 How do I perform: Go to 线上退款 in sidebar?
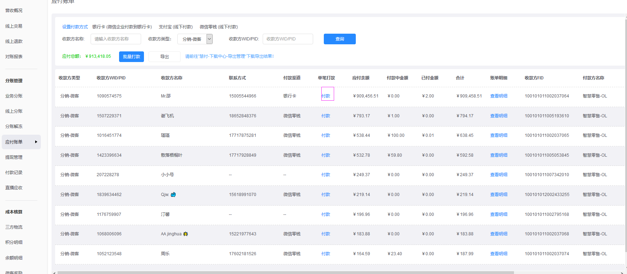tap(14, 41)
